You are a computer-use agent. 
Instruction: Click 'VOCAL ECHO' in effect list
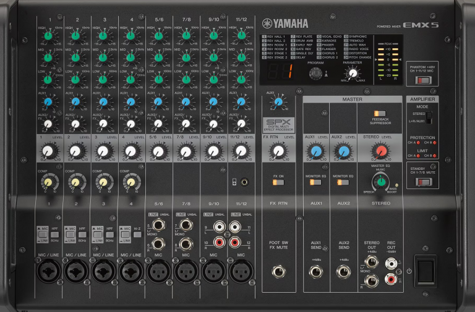(329, 36)
